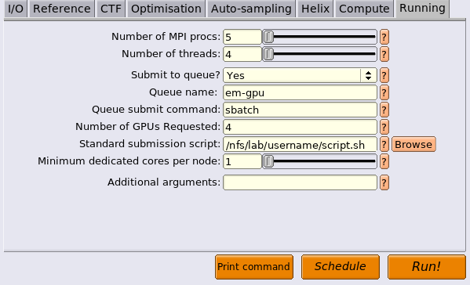Focus the Number of MPI procs value field

coord(242,37)
